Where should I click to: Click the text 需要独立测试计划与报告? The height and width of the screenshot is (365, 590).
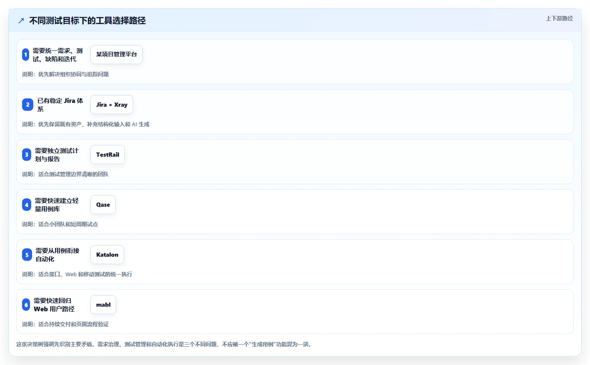pyautogui.click(x=57, y=155)
